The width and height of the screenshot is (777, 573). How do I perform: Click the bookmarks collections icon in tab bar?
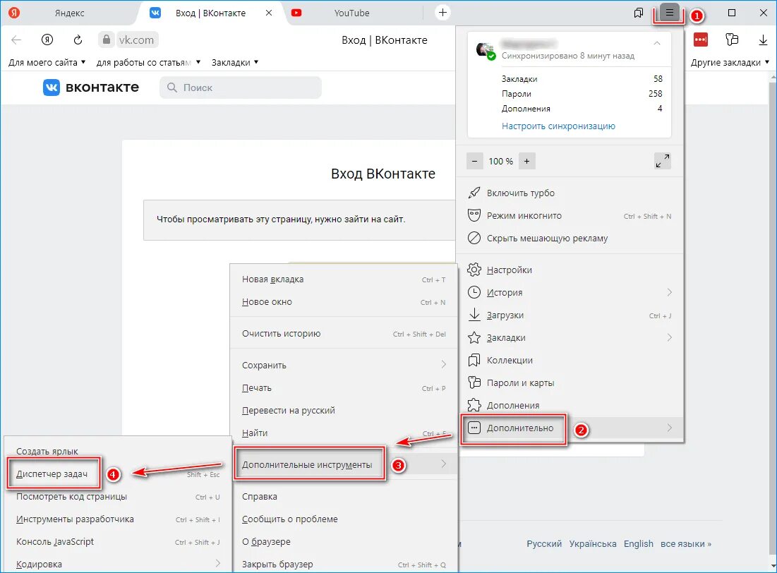(x=638, y=13)
